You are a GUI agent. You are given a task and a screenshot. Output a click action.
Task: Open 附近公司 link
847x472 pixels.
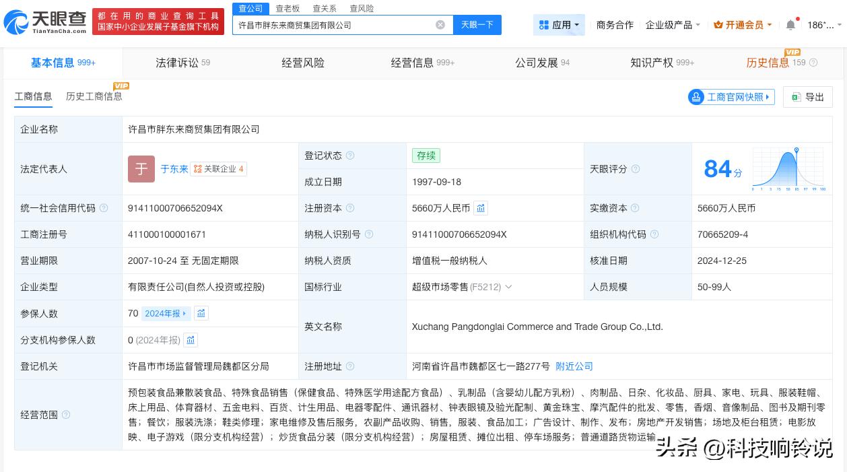point(574,366)
